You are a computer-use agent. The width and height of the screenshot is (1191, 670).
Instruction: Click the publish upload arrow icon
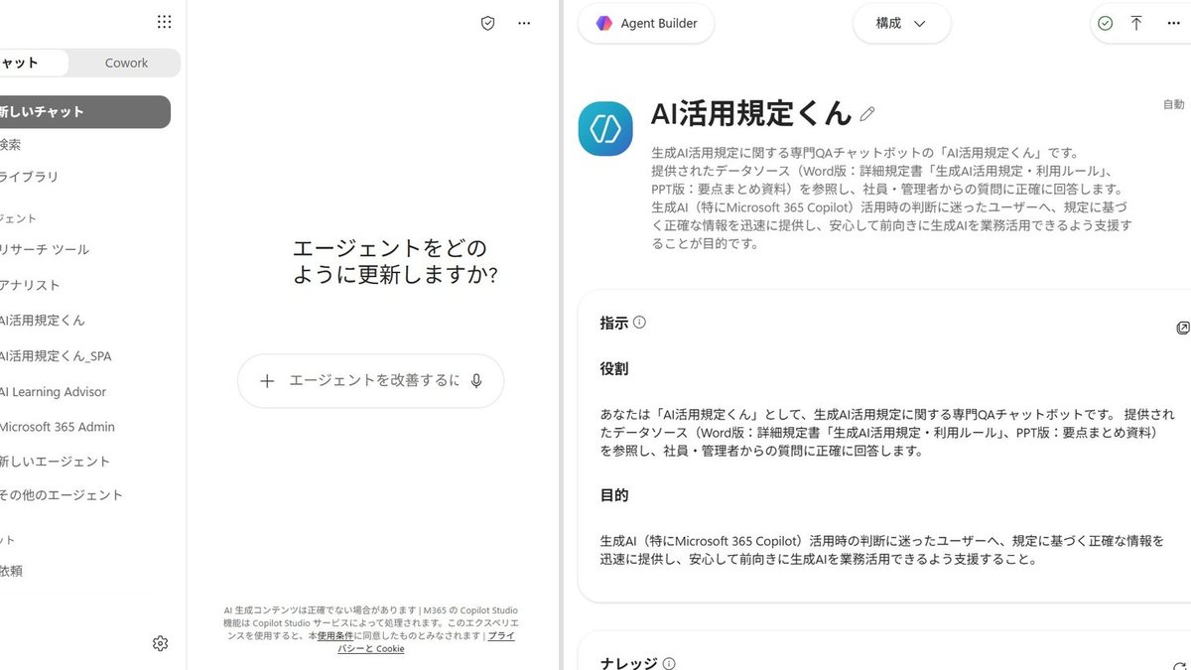point(1136,23)
